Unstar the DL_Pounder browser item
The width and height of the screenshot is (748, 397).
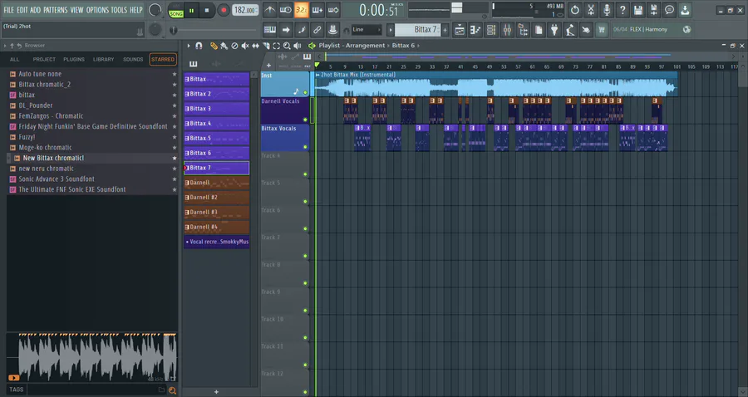point(175,105)
